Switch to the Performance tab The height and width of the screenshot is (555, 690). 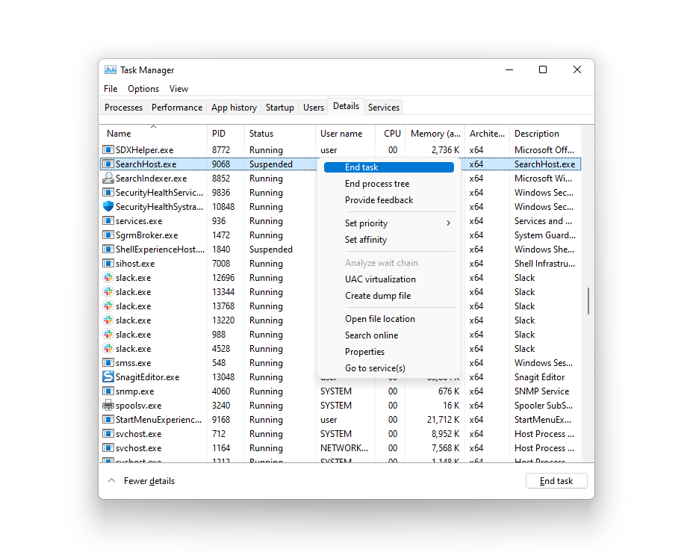coord(177,108)
